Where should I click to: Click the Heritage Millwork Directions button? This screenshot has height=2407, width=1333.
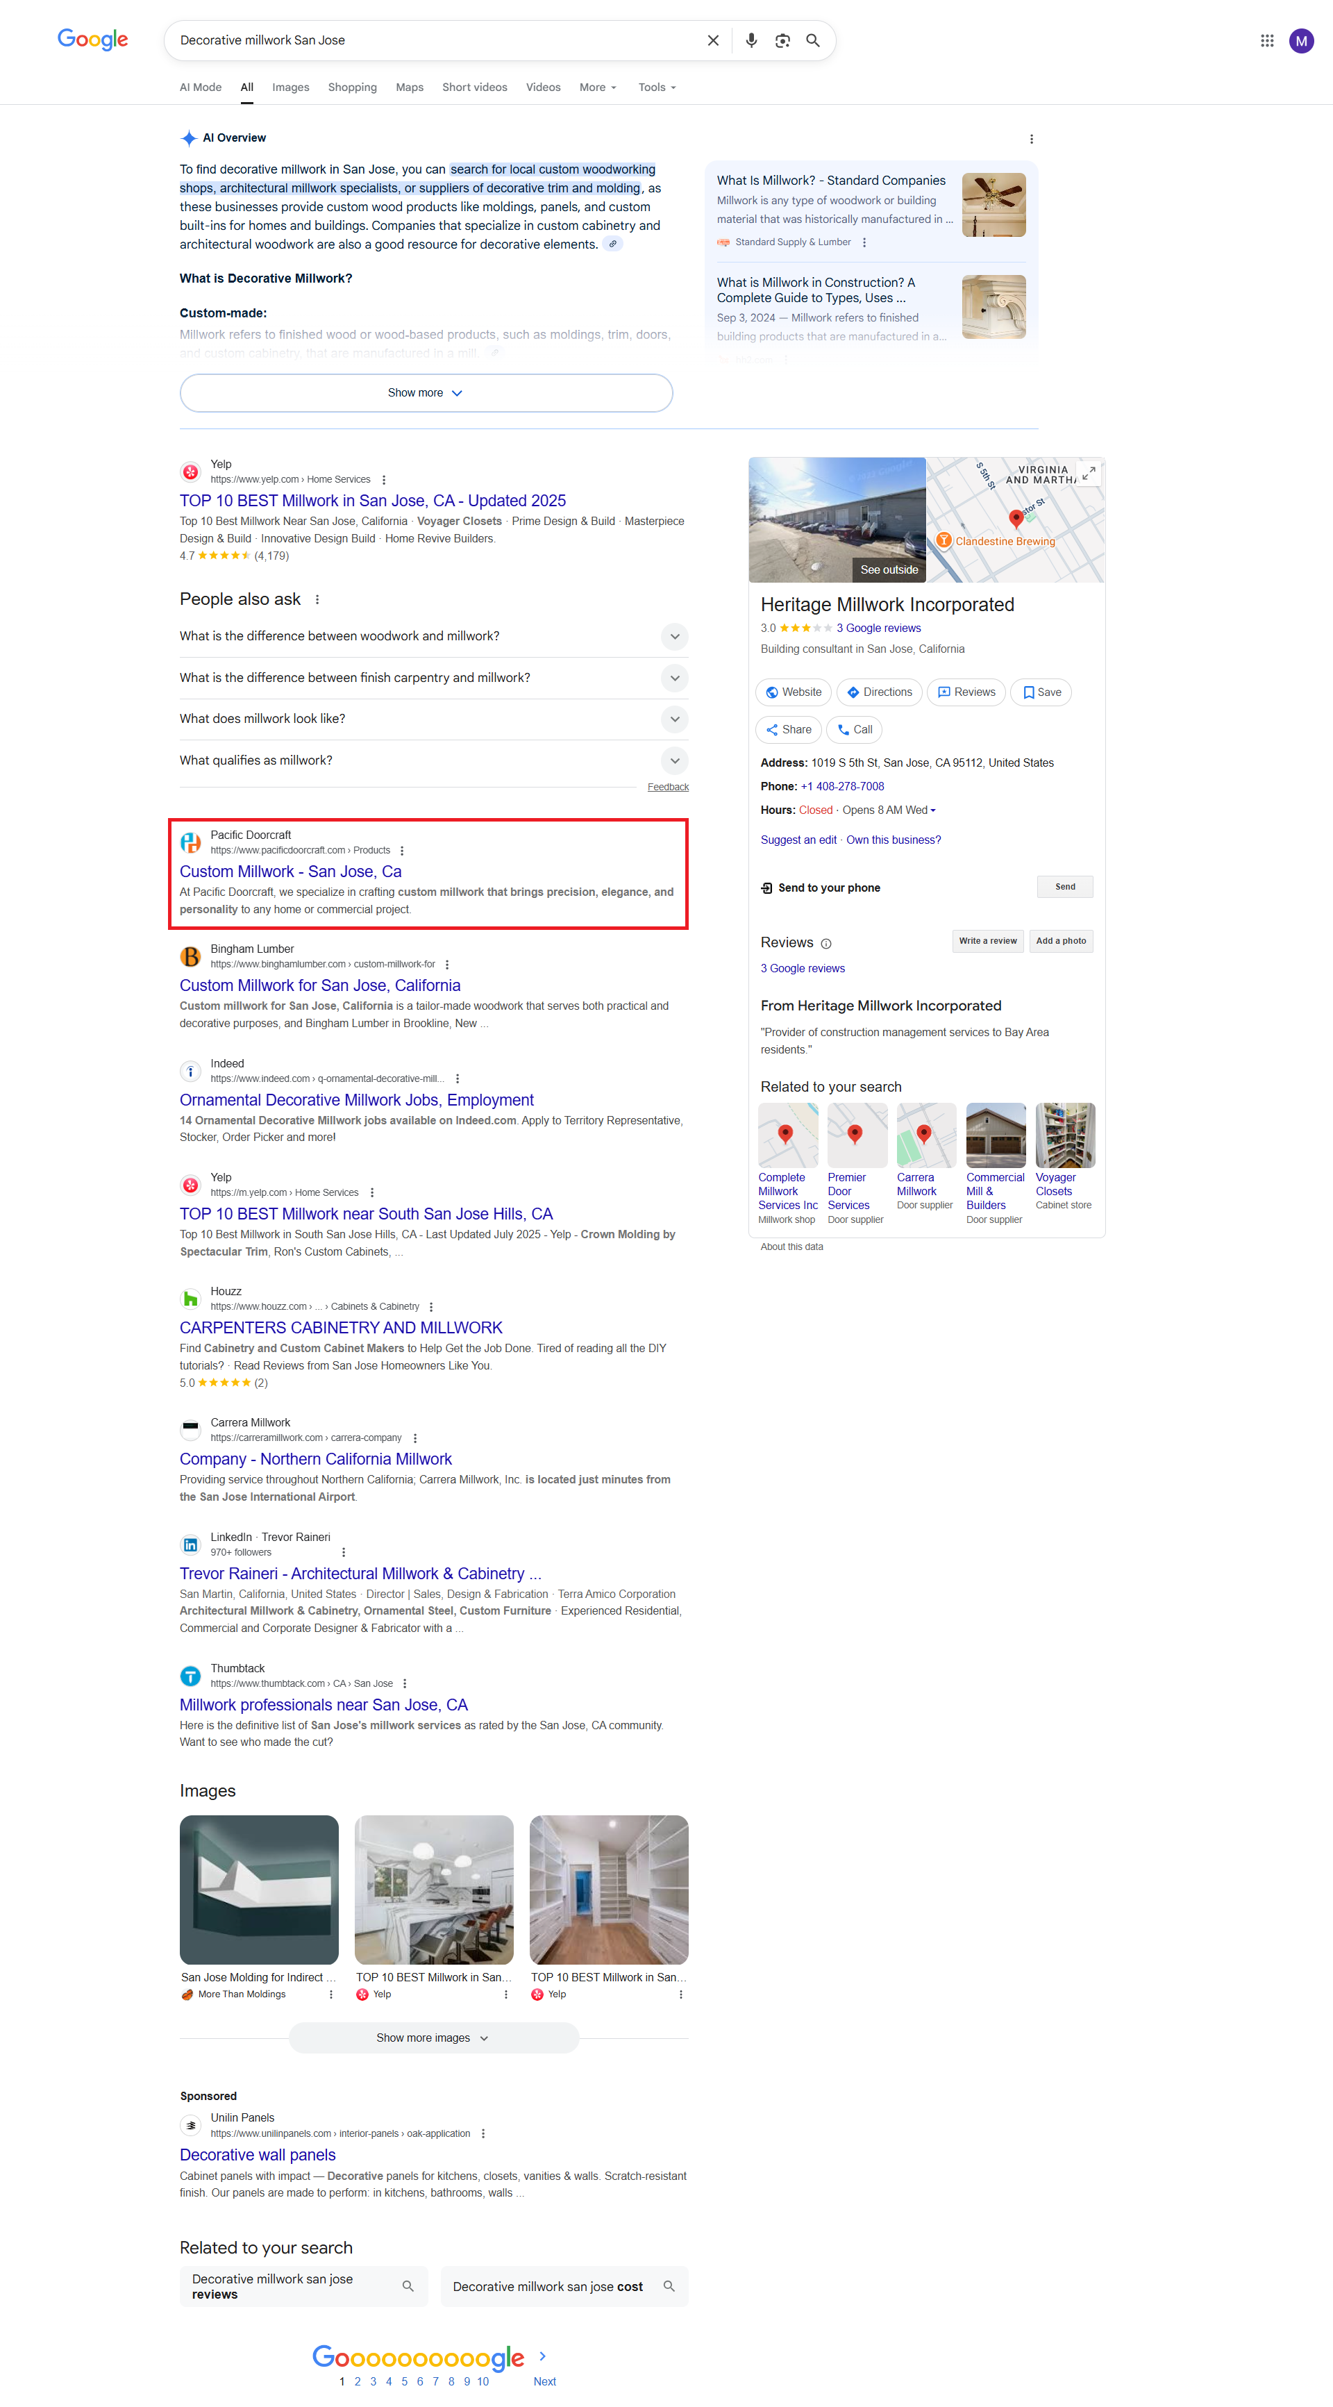click(x=879, y=692)
